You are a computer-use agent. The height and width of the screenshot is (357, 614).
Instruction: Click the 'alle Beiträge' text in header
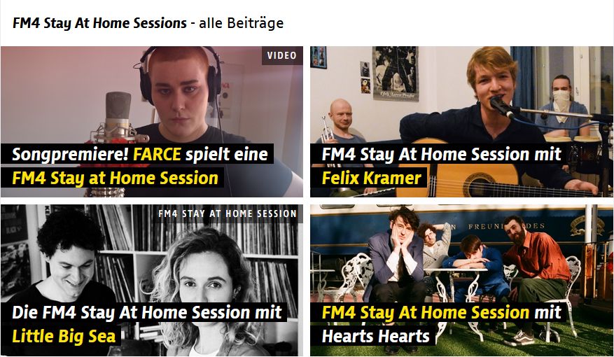(242, 23)
